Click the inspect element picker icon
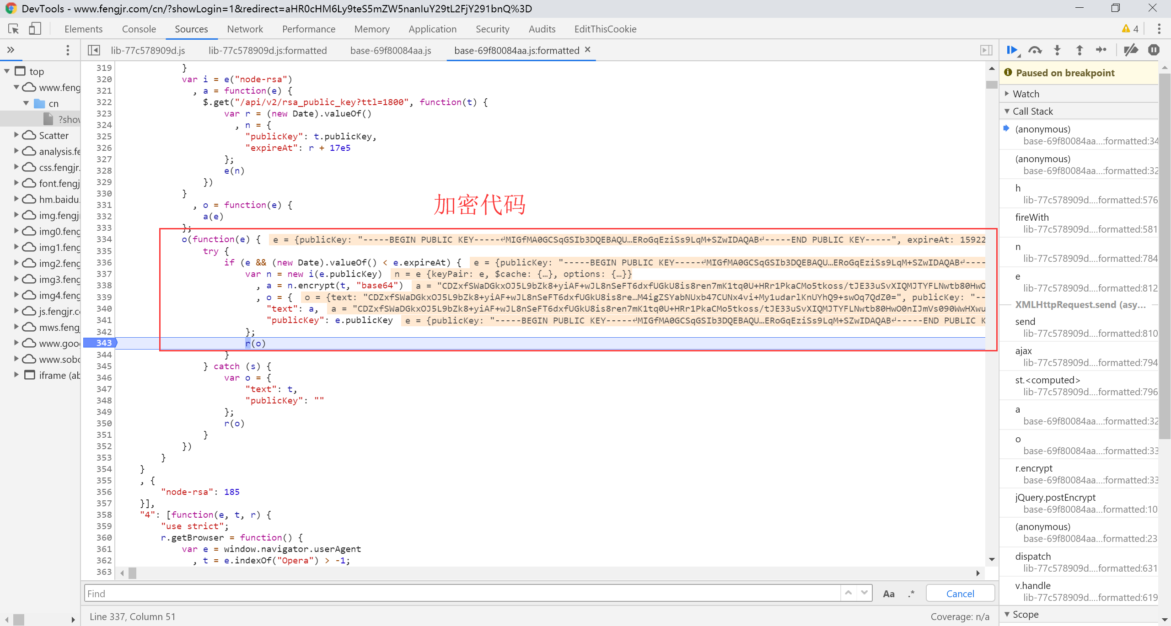Image resolution: width=1171 pixels, height=626 pixels. tap(13, 29)
